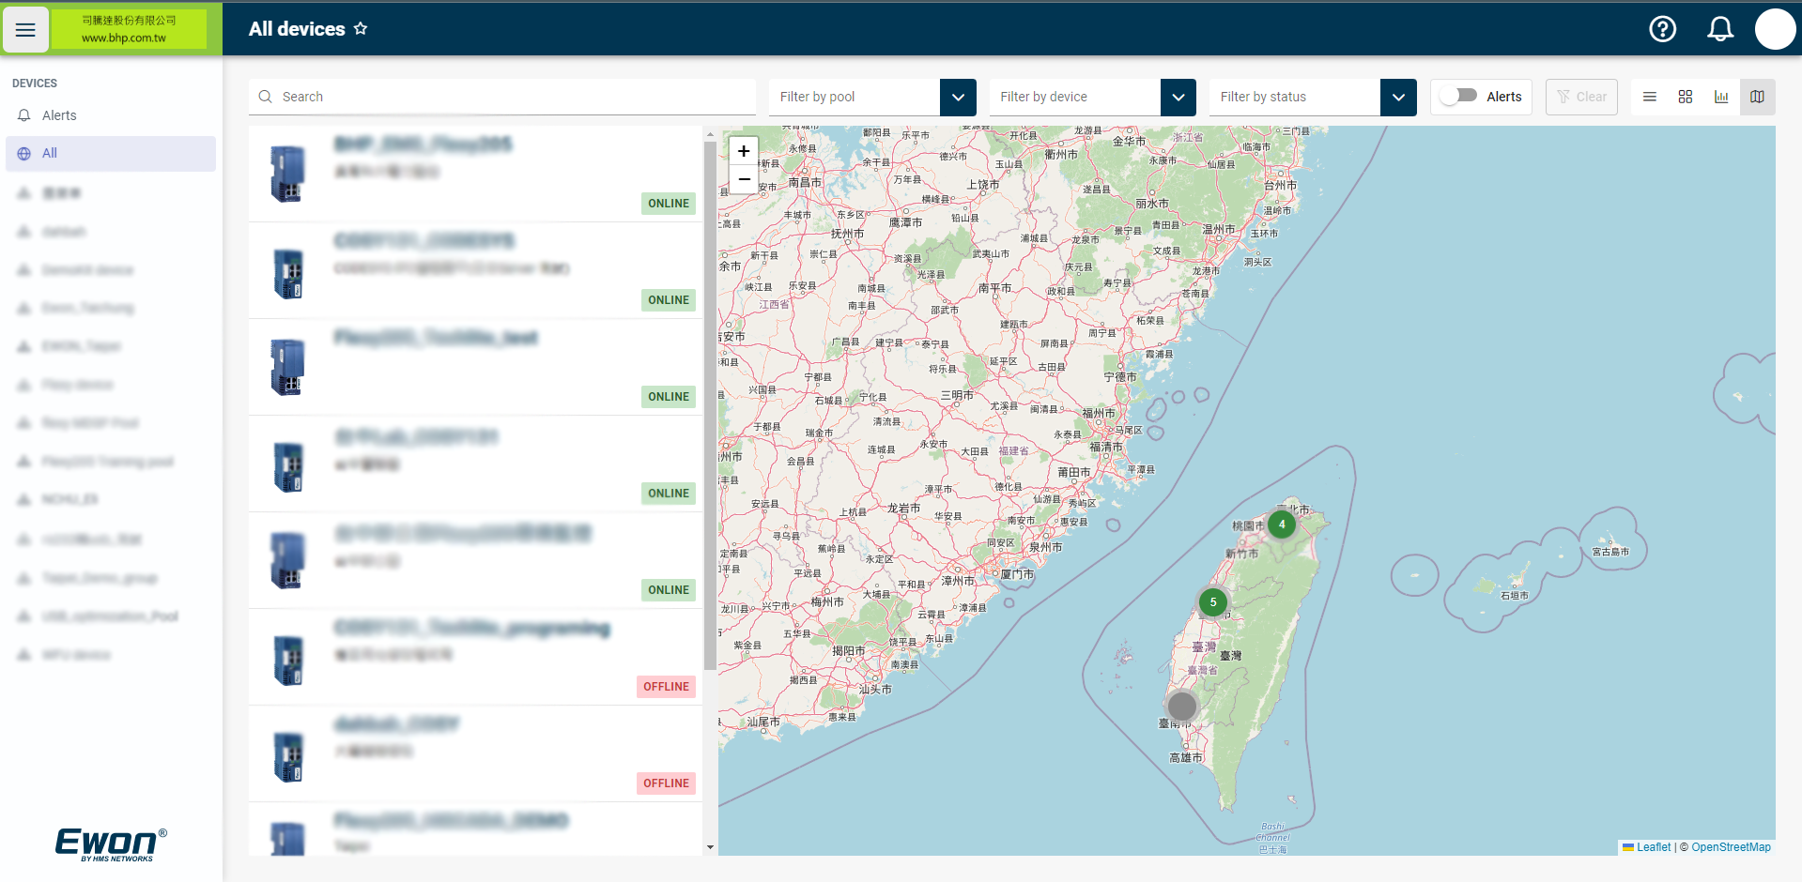This screenshot has height=882, width=1802.
Task: Click the map cluster marker showing 5
Action: click(x=1213, y=602)
